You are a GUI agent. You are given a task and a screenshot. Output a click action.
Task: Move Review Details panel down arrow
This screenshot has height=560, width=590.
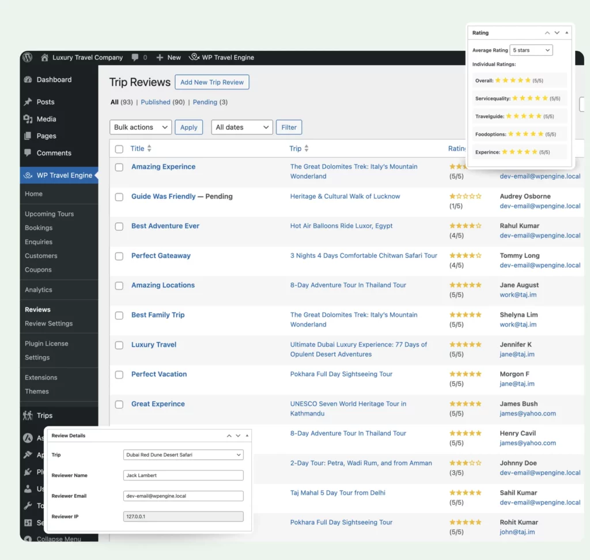click(238, 436)
